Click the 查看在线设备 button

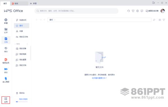coord(152,11)
